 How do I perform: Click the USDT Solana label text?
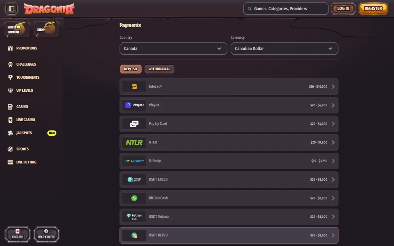point(159,216)
